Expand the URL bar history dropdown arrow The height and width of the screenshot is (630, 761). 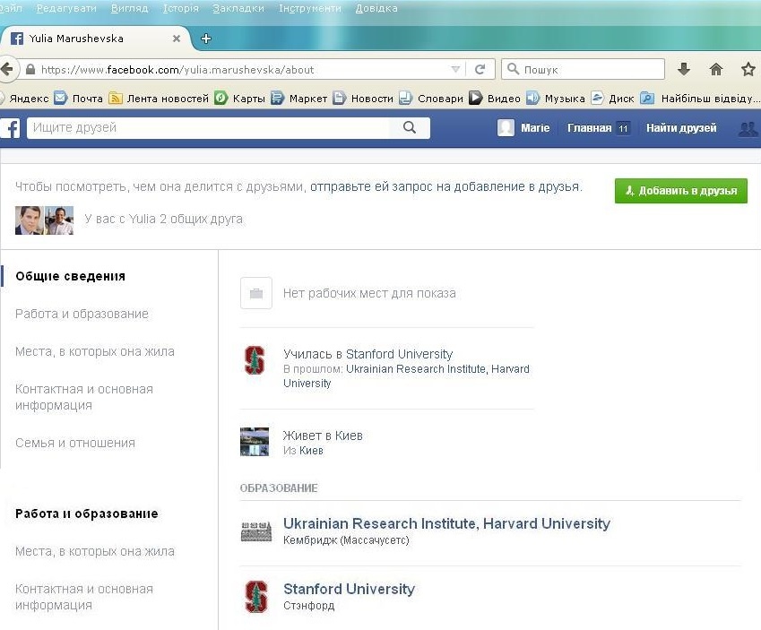(455, 69)
